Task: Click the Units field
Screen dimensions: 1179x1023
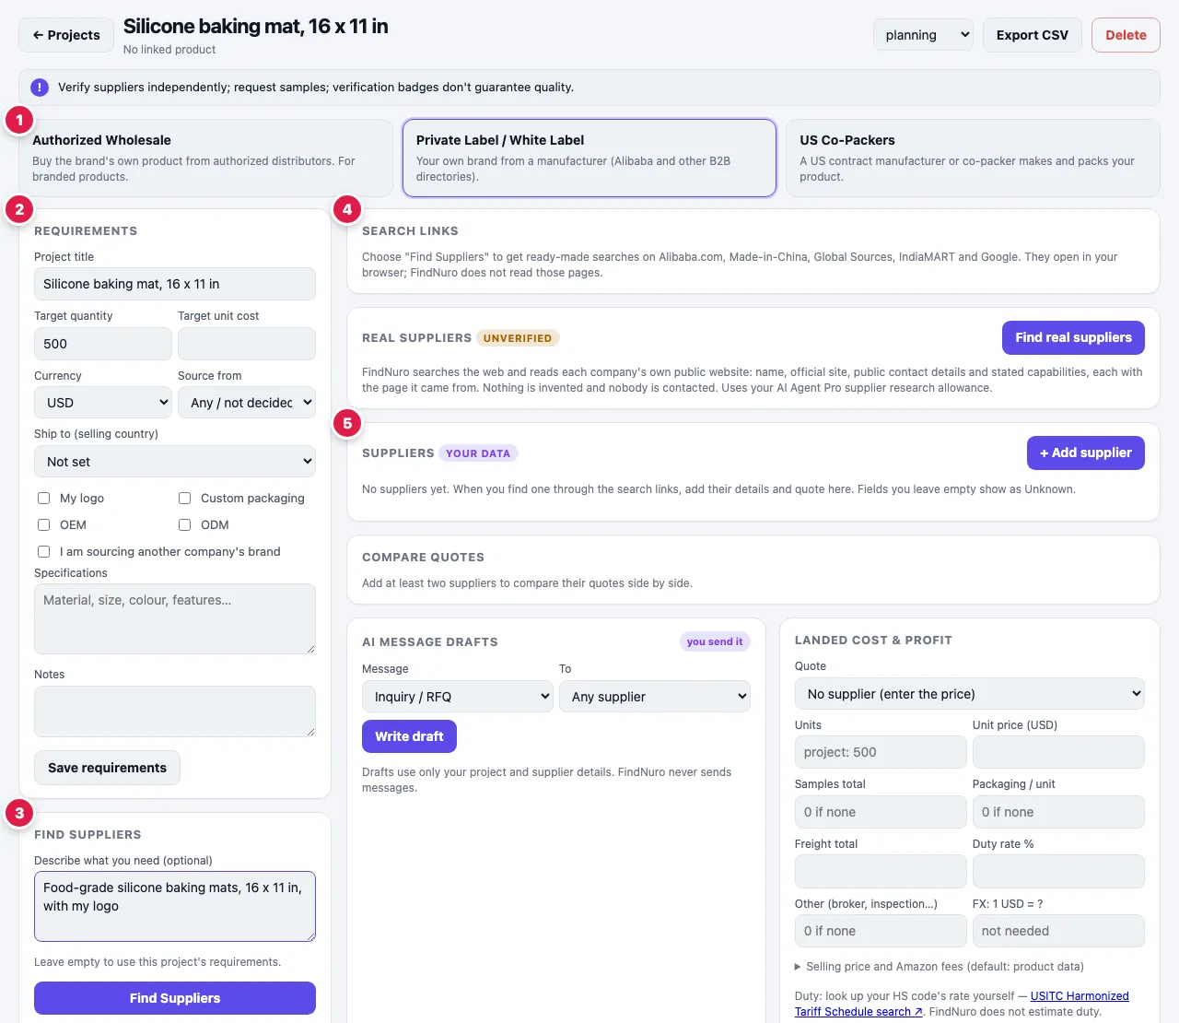Action: pyautogui.click(x=881, y=752)
